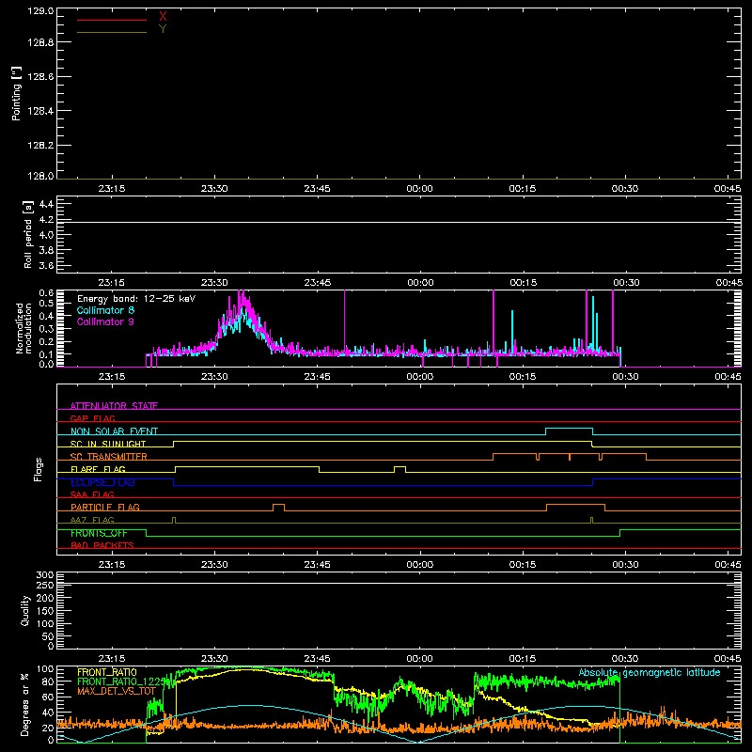
Task: Click the 'Absolute geomagnetic latitude' label
Action: pyautogui.click(x=650, y=672)
